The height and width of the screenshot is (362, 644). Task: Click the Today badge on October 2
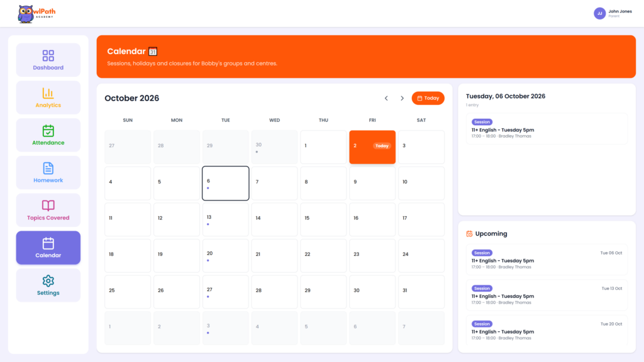point(382,146)
